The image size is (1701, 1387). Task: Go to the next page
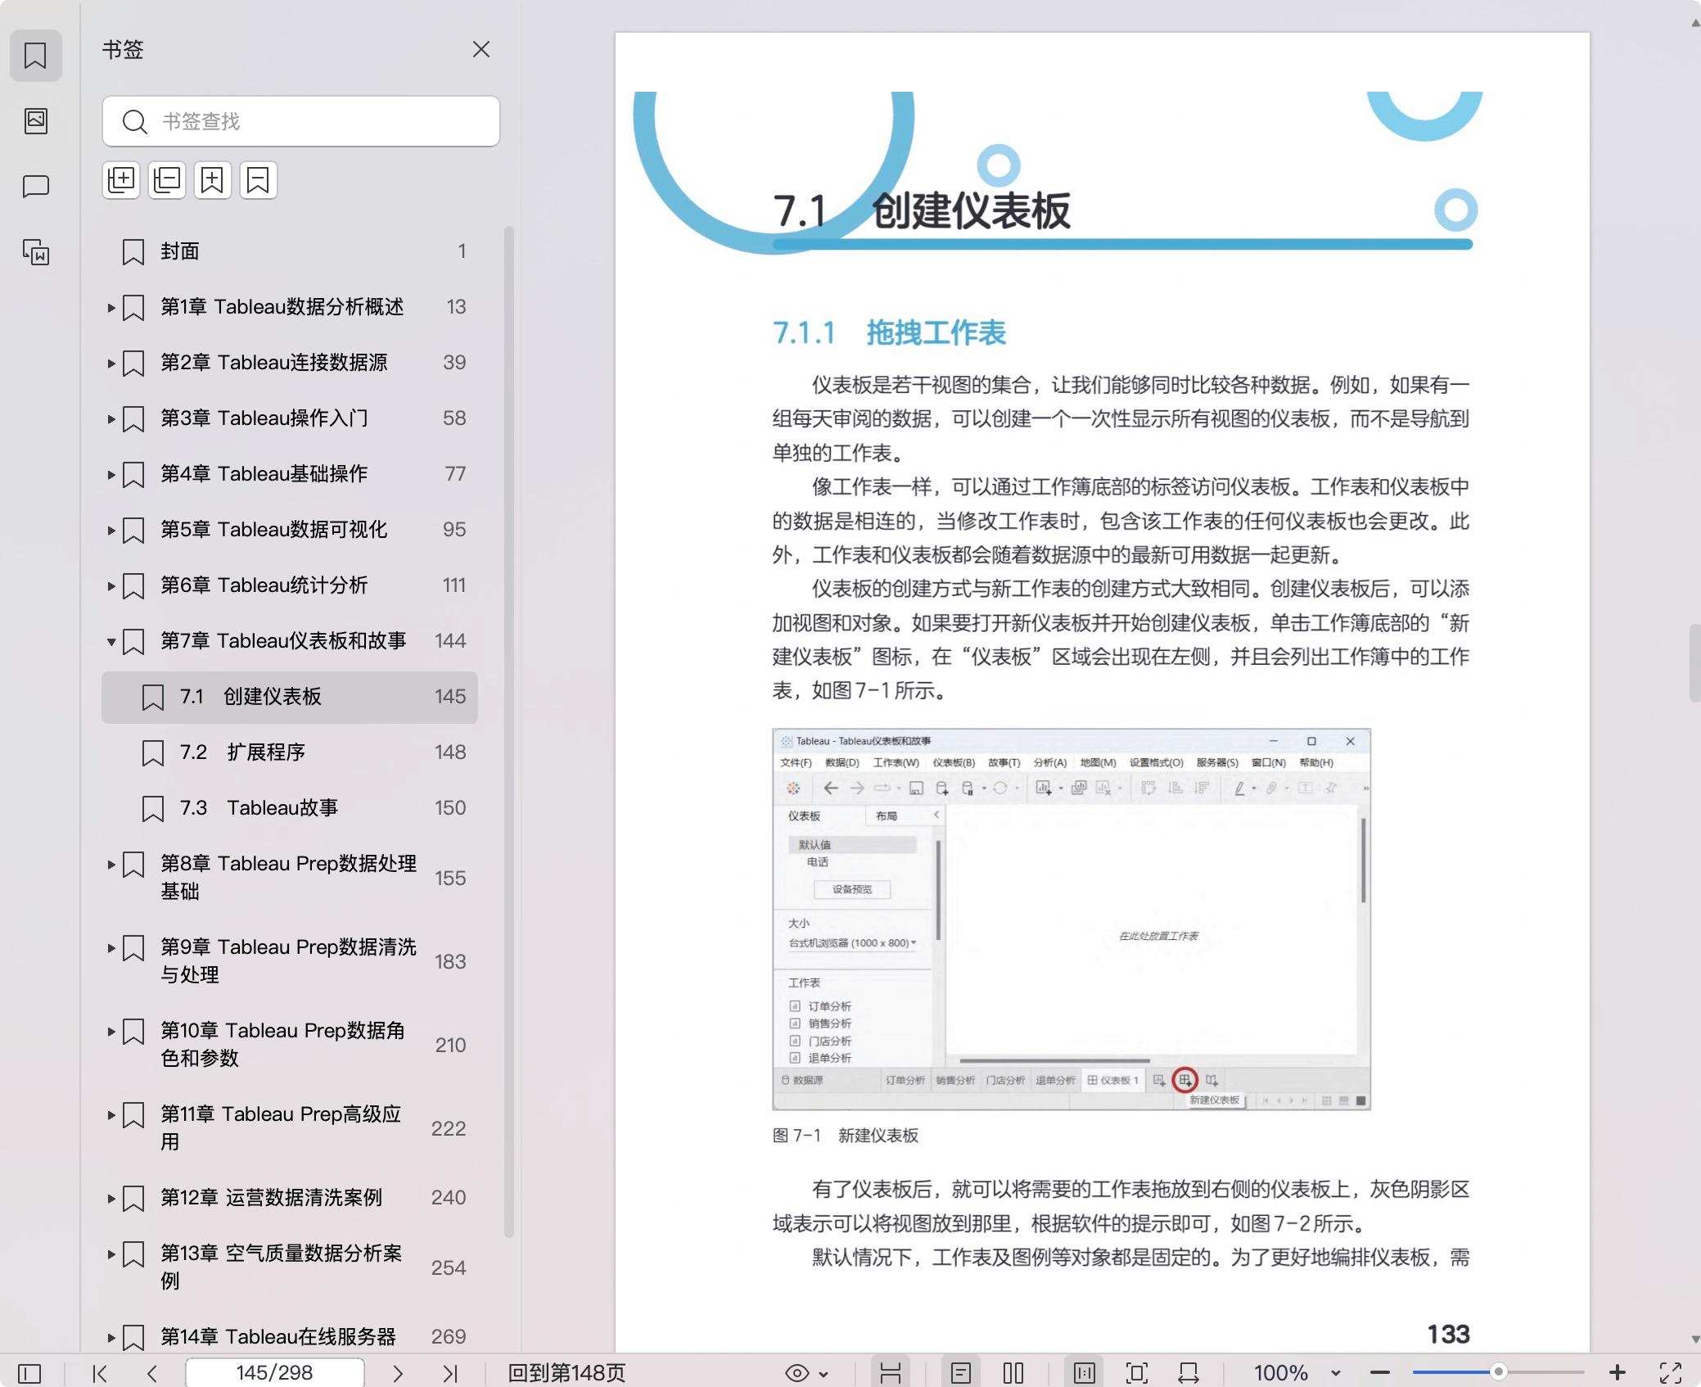pyautogui.click(x=398, y=1373)
